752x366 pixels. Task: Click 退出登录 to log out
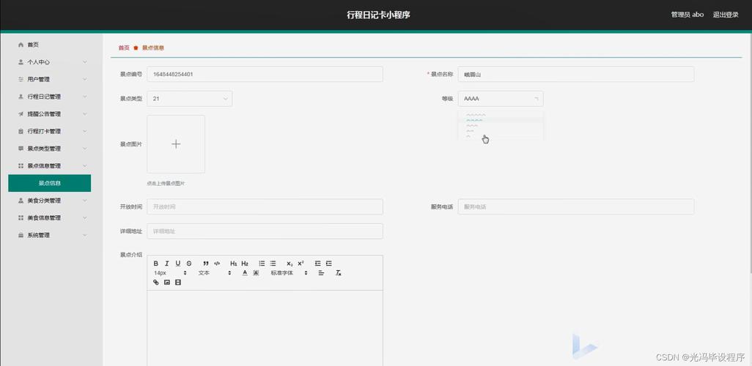coord(726,15)
